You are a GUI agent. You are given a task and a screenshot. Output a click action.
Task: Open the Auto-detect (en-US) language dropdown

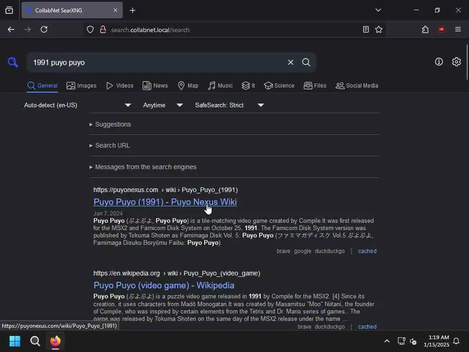click(77, 105)
